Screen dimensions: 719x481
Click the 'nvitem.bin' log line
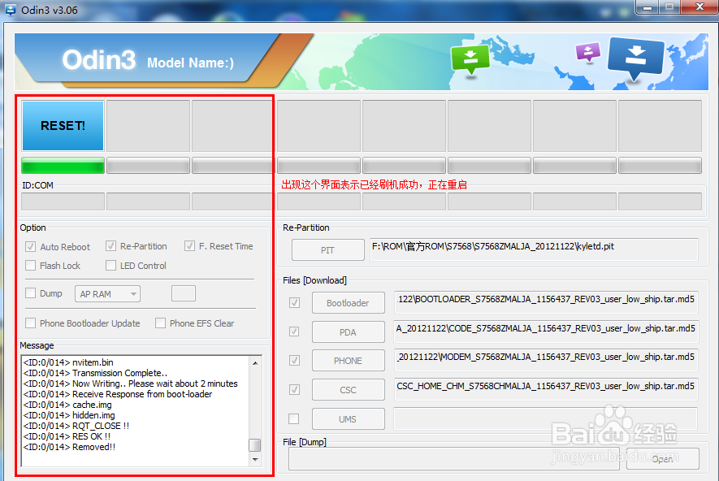point(68,362)
